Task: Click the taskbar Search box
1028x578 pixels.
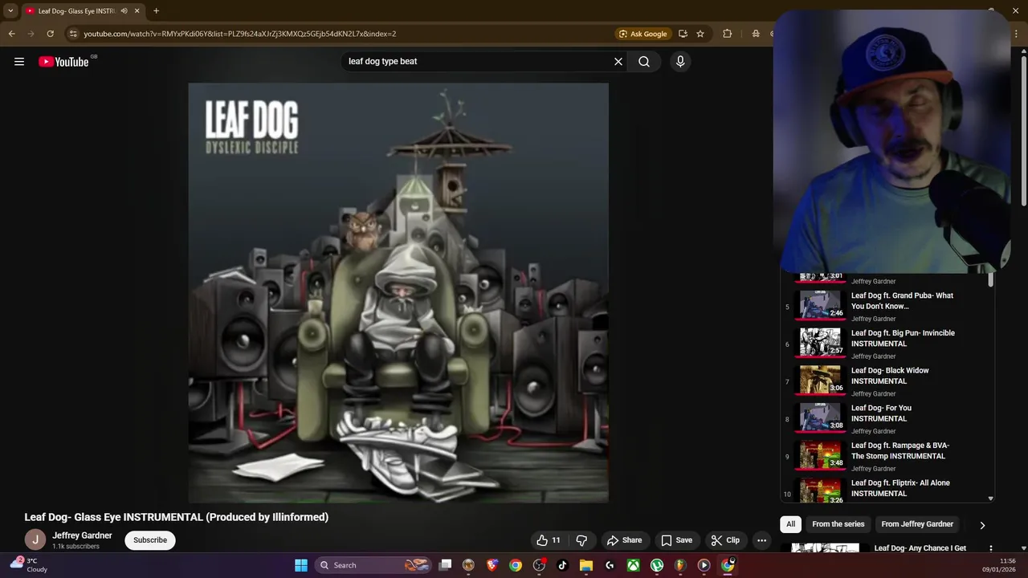Action: (374, 565)
